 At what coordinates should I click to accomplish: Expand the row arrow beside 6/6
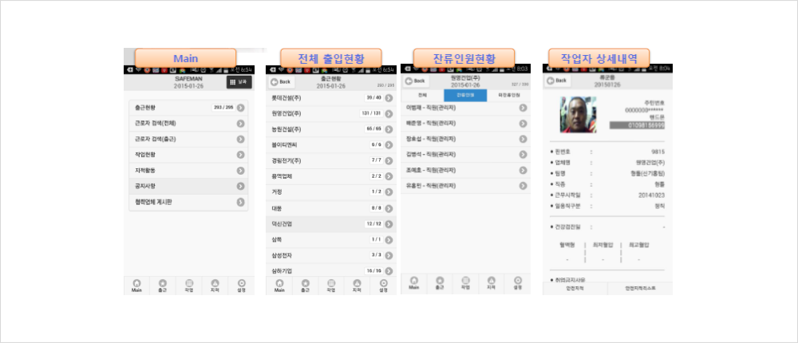pyautogui.click(x=389, y=145)
